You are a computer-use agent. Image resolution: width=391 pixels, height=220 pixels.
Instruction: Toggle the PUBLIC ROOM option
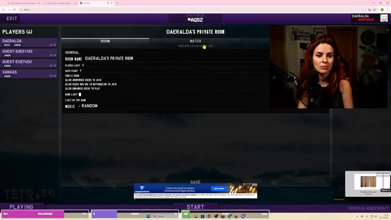pyautogui.click(x=72, y=76)
